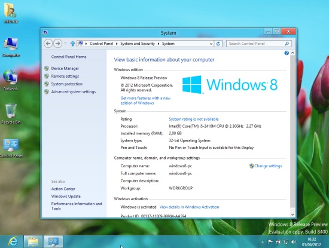The width and height of the screenshot is (329, 248).
Task: Select Control Panel breadcrumb item
Action: click(101, 44)
